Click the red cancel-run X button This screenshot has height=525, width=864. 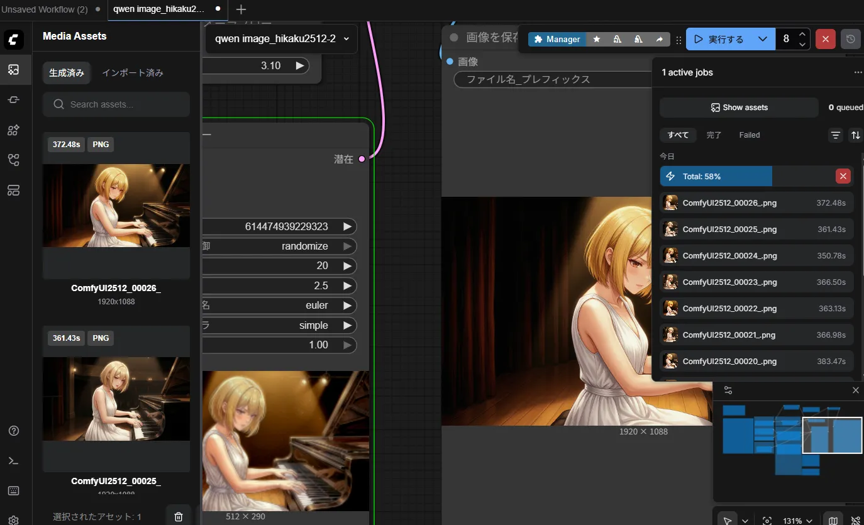pos(825,39)
